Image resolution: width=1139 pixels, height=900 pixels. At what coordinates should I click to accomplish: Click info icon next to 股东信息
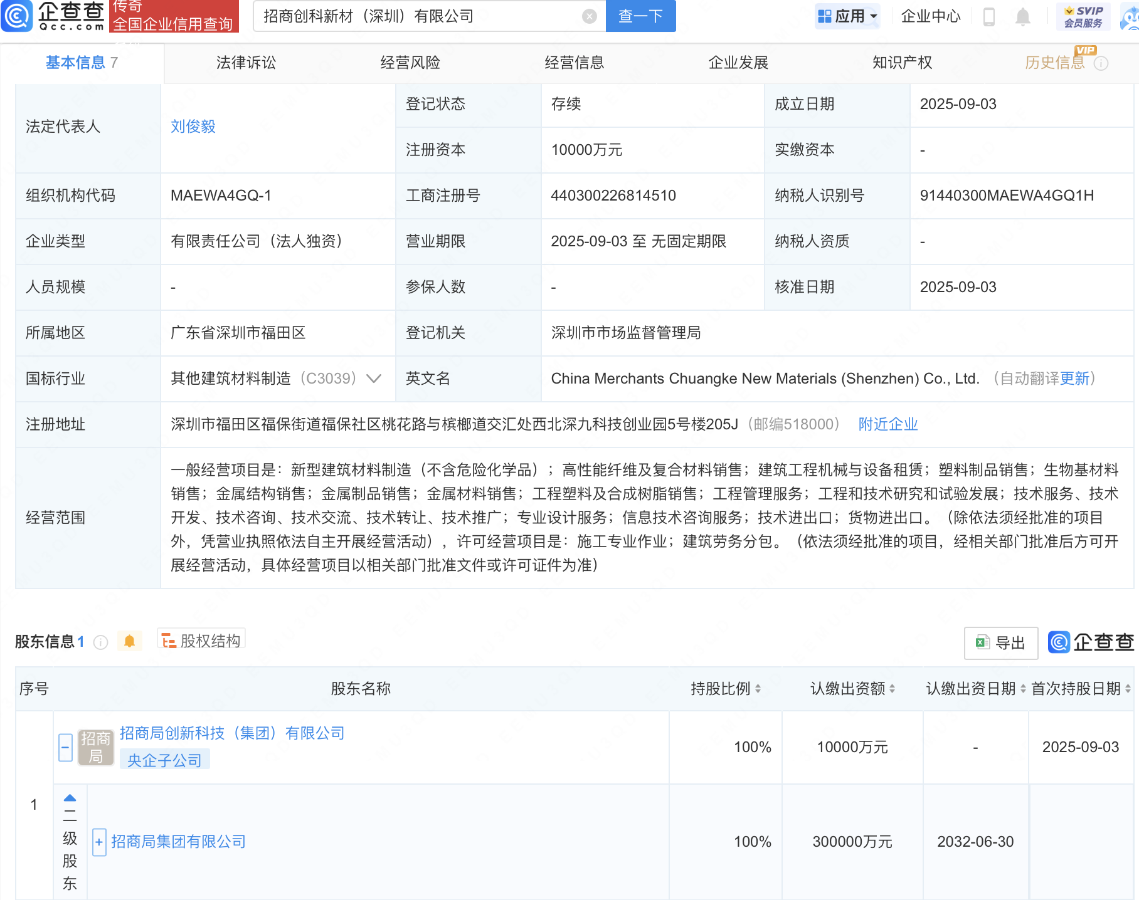coord(100,642)
